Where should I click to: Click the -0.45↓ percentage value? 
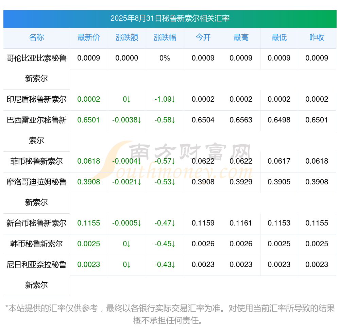(165, 244)
